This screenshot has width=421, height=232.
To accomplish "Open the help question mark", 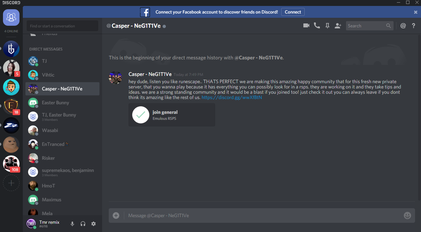I will coord(413,26).
